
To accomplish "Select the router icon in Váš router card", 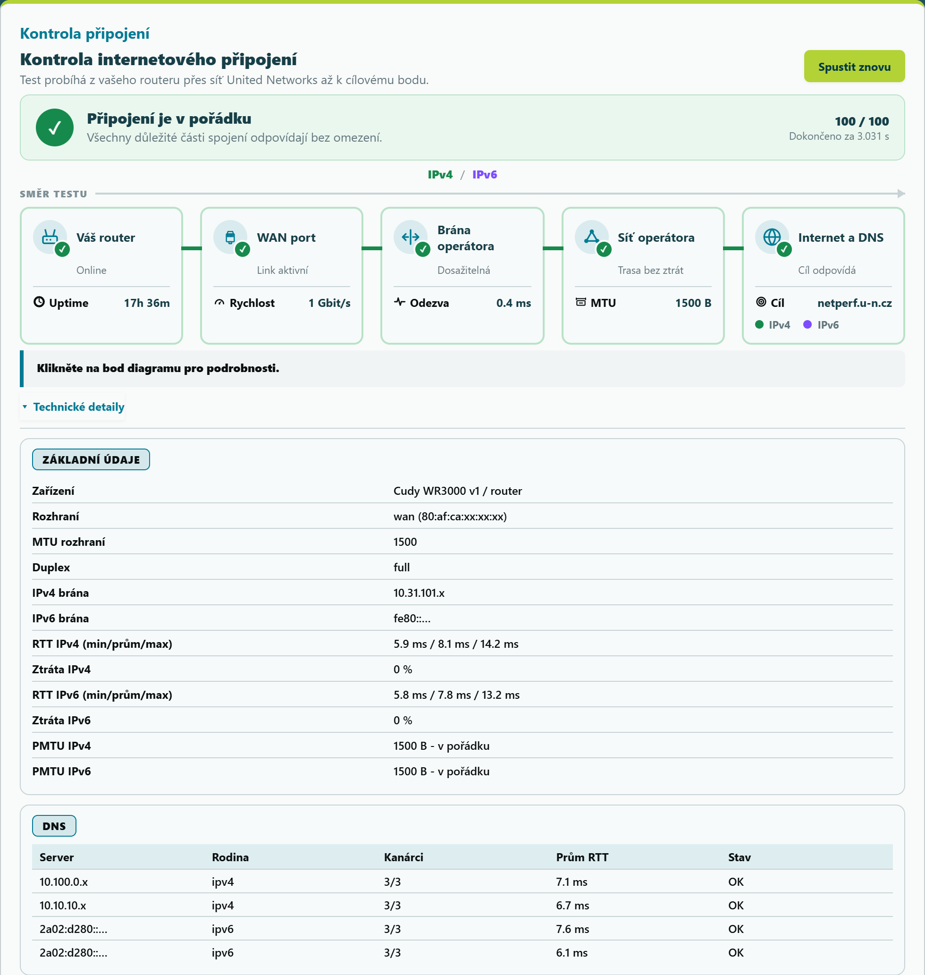I will 50,237.
